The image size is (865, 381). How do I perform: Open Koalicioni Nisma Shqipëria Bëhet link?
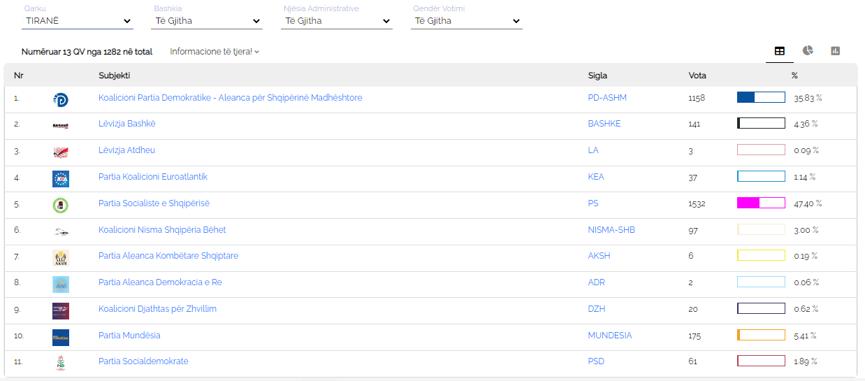(x=162, y=229)
